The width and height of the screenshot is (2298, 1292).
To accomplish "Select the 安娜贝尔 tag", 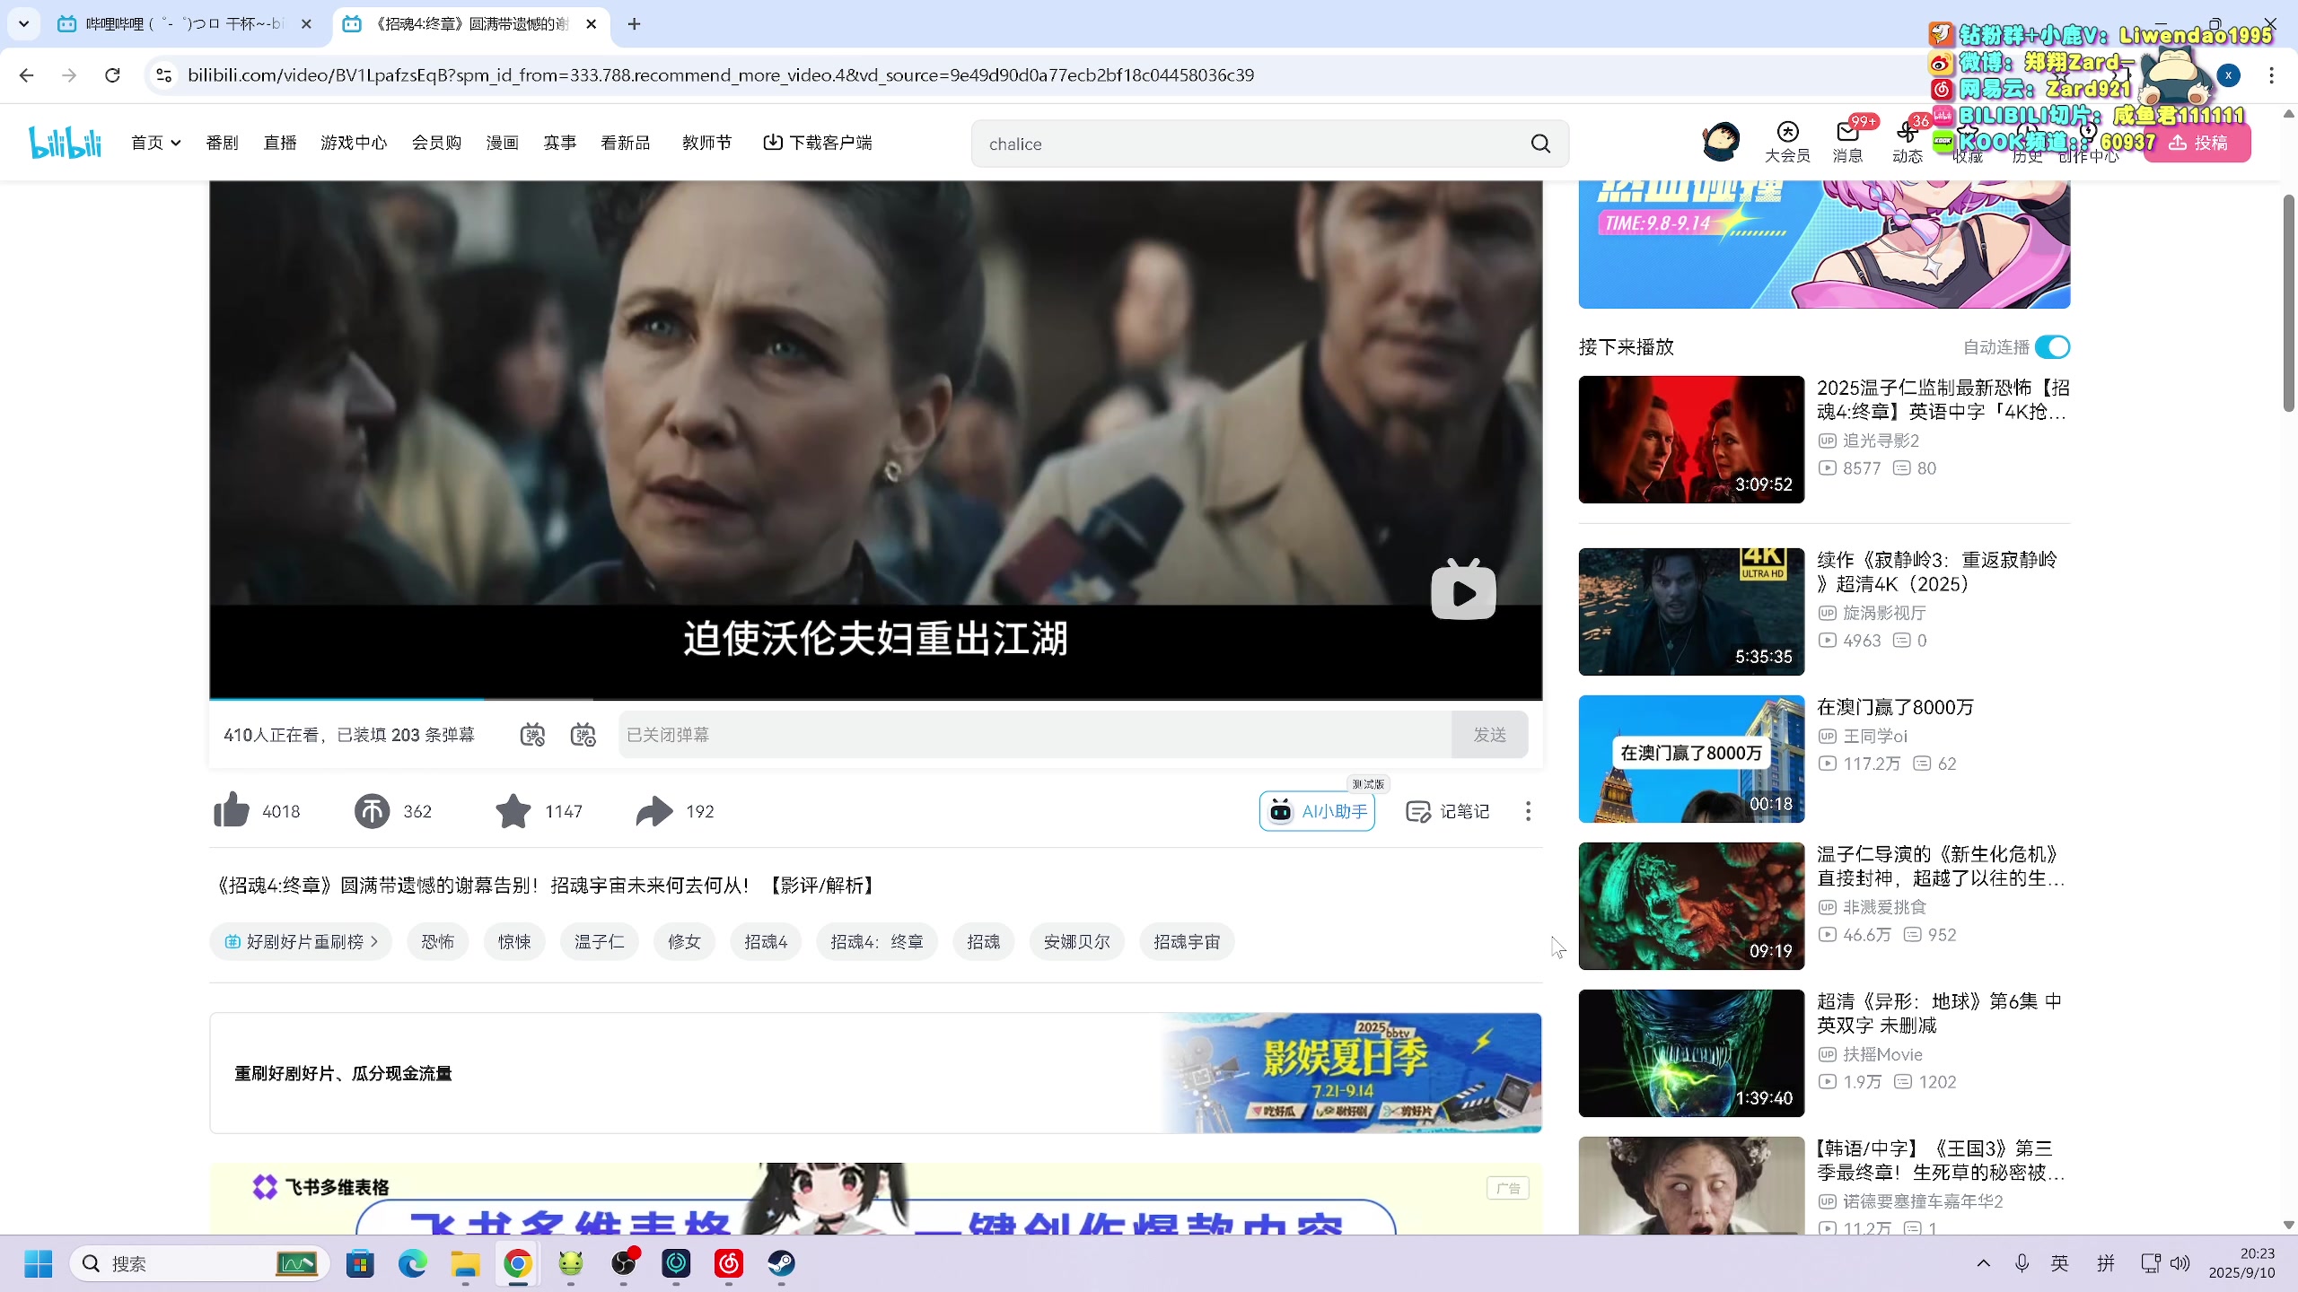I will point(1076,941).
